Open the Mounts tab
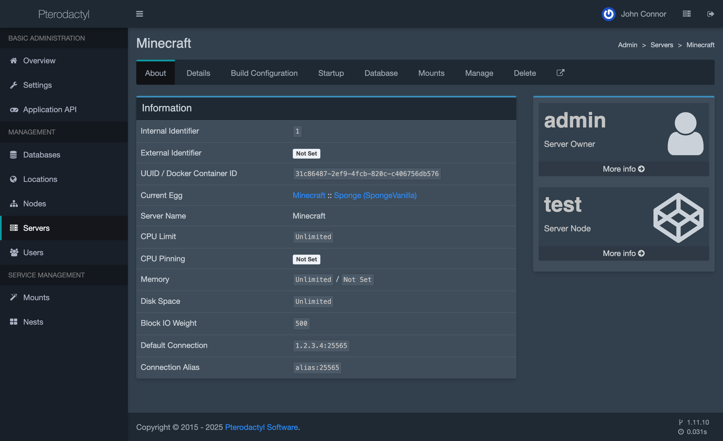 click(x=431, y=73)
